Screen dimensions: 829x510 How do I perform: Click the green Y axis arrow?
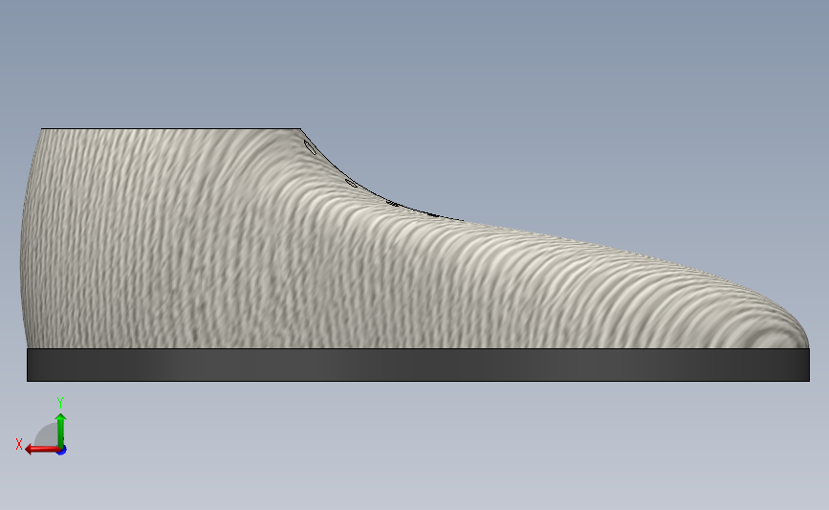pyautogui.click(x=61, y=431)
